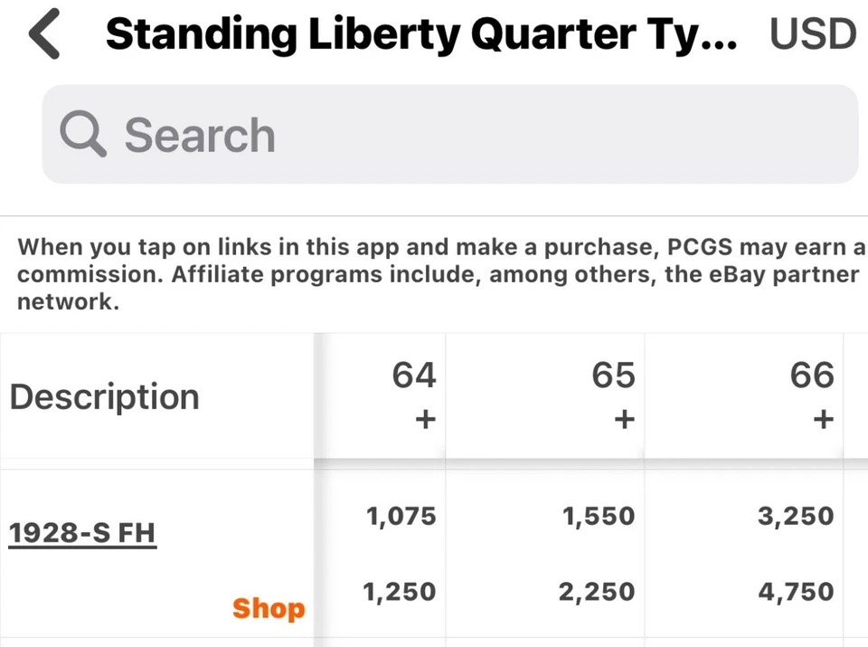Open the 1,550 price value
This screenshot has height=647, width=868.
[599, 517]
